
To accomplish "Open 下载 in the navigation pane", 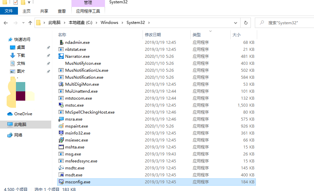I will point(21,55).
